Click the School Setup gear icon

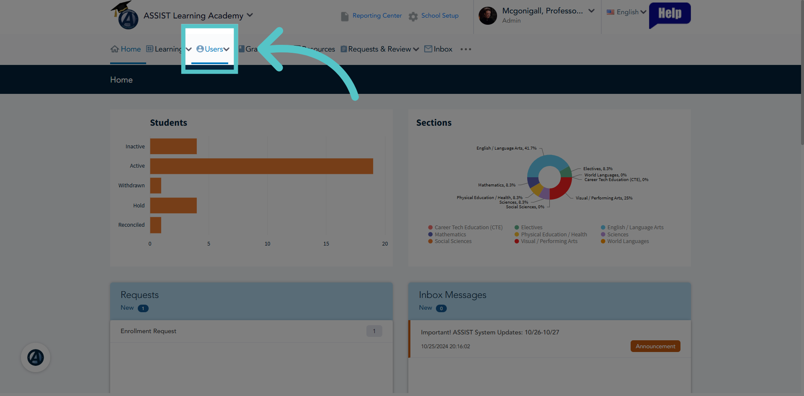click(413, 16)
